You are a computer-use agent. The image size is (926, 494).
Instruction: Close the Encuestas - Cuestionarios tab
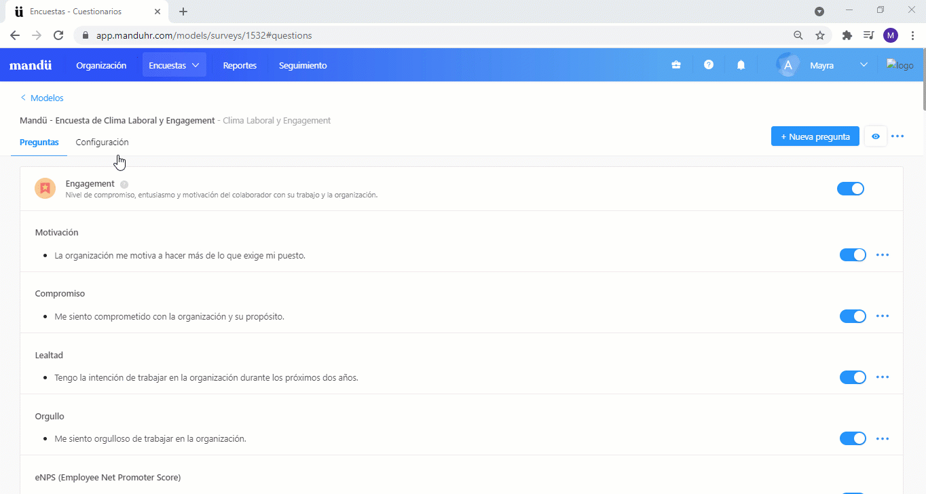point(158,12)
